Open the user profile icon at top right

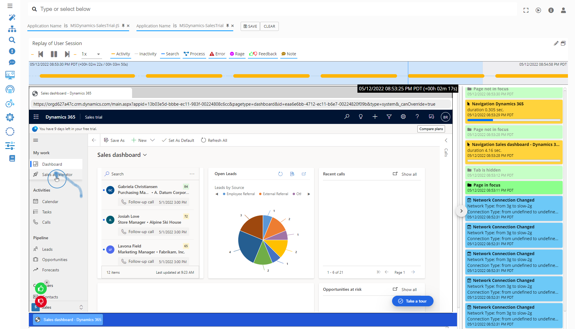pos(564,10)
